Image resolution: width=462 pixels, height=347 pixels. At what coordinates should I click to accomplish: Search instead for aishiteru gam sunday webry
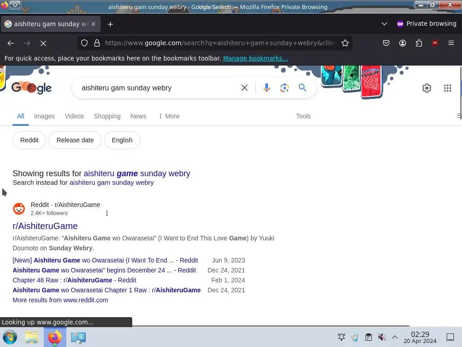(111, 183)
